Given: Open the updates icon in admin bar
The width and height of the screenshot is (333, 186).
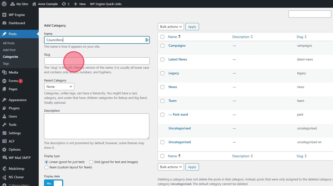Looking at the screenshot, I should [64, 4].
